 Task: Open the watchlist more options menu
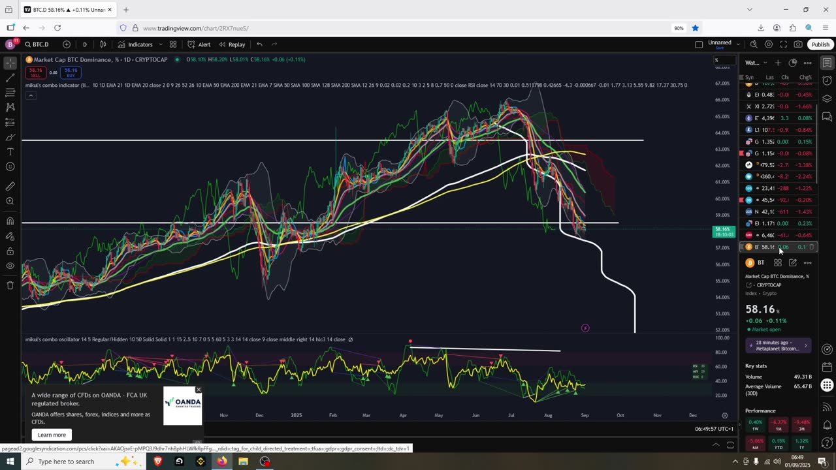(808, 63)
